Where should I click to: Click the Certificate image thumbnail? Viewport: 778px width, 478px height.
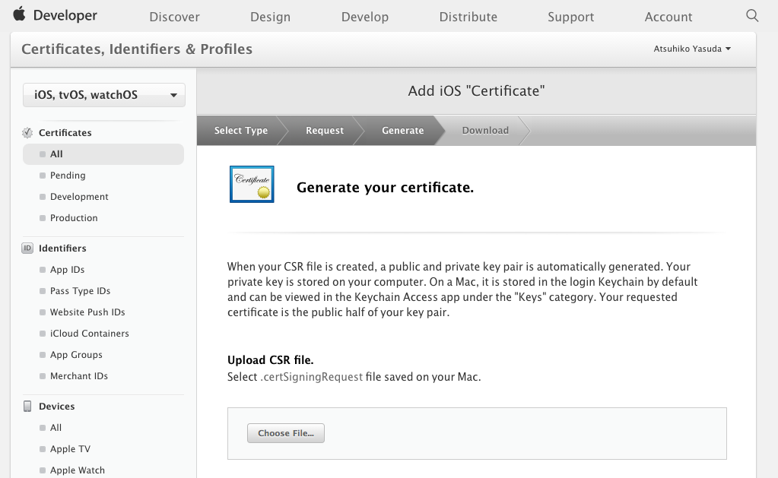pos(252,185)
